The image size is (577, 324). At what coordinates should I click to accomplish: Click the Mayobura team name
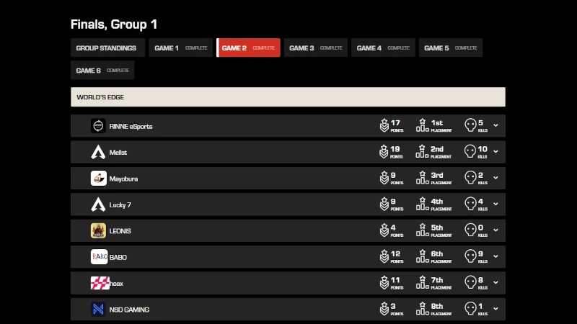click(x=123, y=179)
